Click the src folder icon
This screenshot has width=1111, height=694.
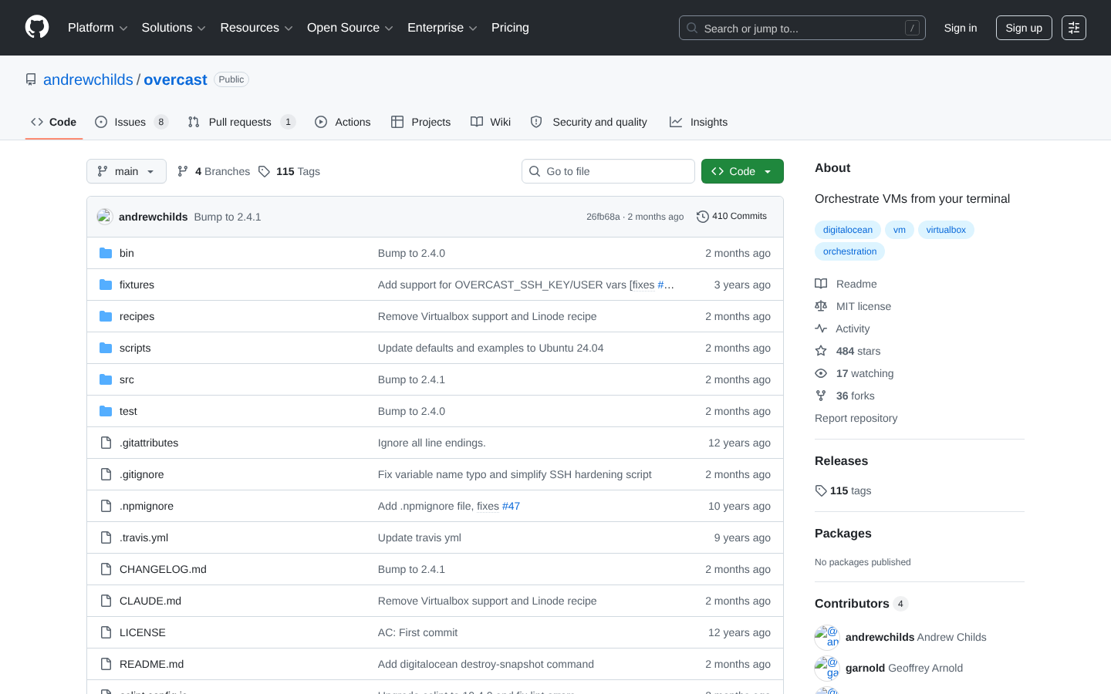click(x=106, y=379)
